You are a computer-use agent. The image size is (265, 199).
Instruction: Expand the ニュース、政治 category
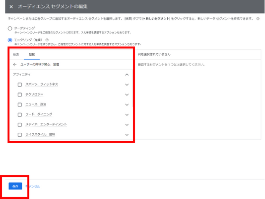pos(127,104)
